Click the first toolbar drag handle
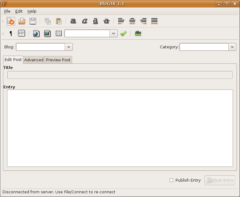The width and height of the screenshot is (240, 197). point(3,21)
